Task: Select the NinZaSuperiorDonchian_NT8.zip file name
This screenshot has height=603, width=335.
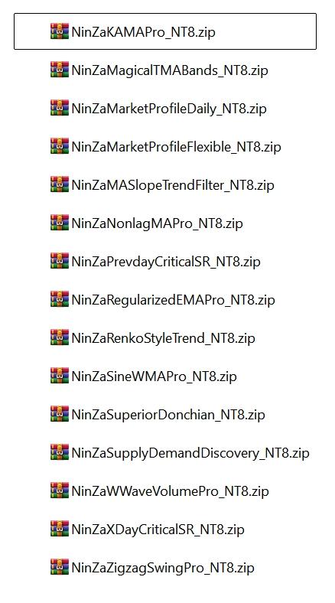Action: pos(168,415)
